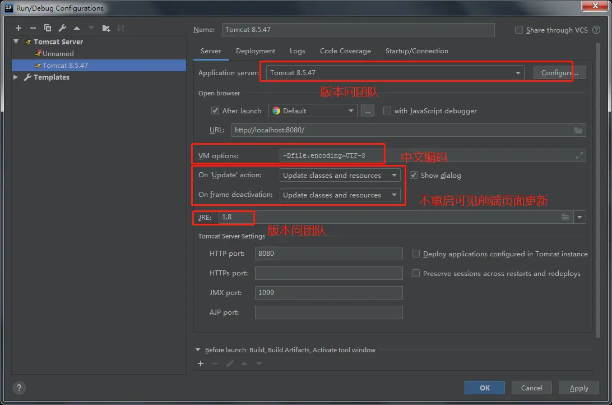
Task: Toggle Share through VCS checkbox
Action: [x=519, y=30]
